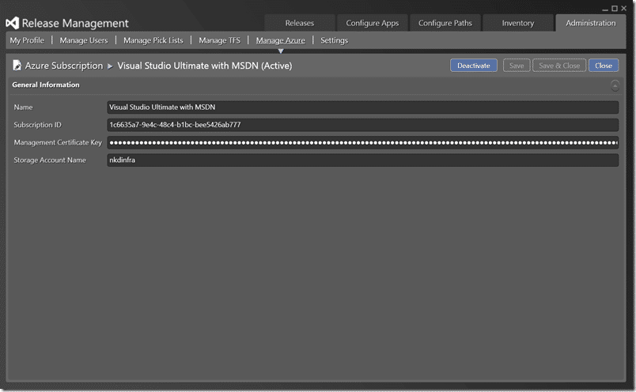The height and width of the screenshot is (392, 636).
Task: Focus the Management Certificate Key field
Action: [362, 142]
